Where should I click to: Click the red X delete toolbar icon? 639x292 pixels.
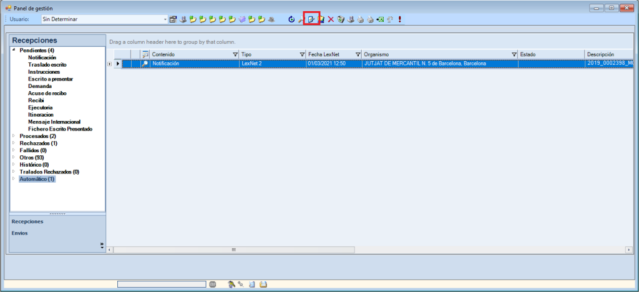click(x=331, y=19)
